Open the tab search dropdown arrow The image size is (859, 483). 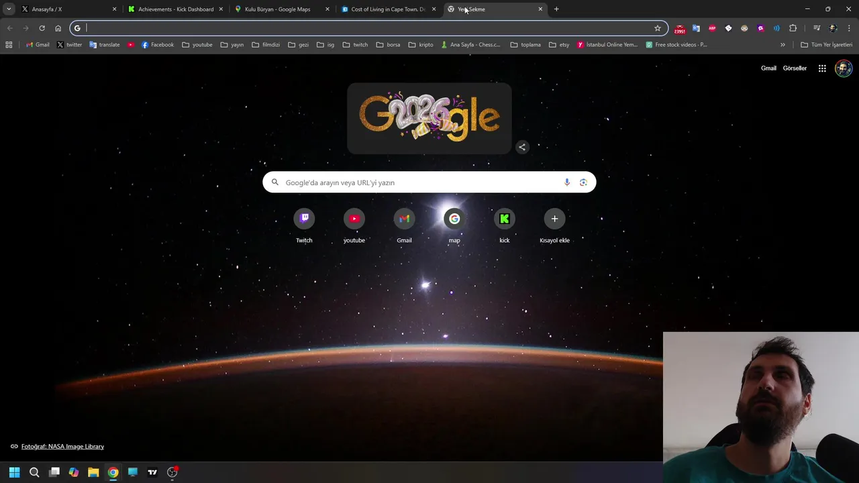(9, 9)
